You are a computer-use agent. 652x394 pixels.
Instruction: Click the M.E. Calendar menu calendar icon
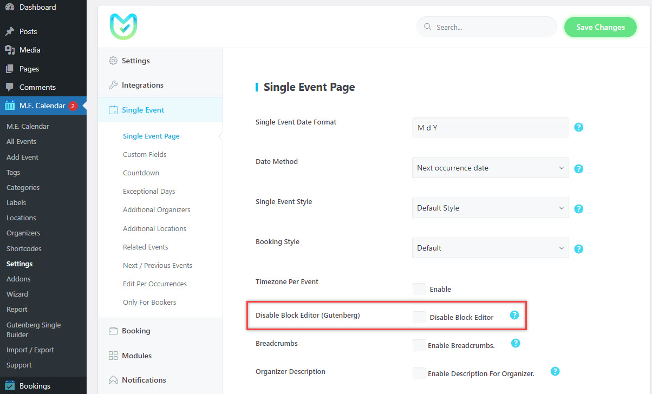(x=10, y=106)
